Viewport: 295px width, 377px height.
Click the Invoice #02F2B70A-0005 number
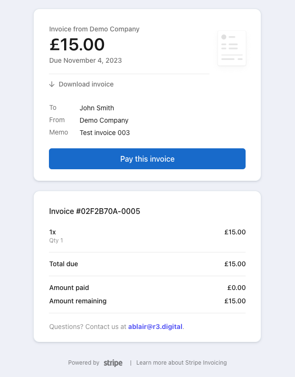point(95,211)
